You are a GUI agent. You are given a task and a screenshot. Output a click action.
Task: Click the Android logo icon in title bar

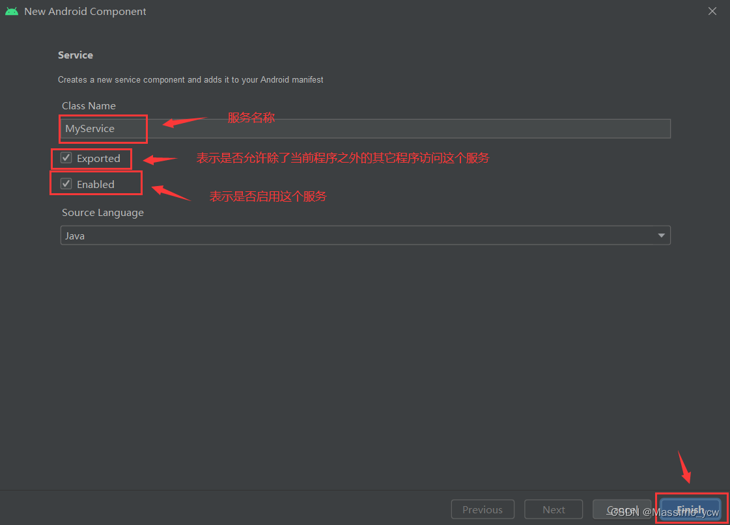12,11
